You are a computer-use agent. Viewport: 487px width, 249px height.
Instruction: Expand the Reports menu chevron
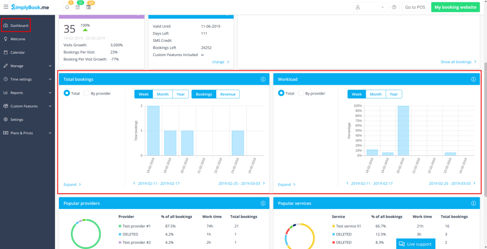point(50,93)
